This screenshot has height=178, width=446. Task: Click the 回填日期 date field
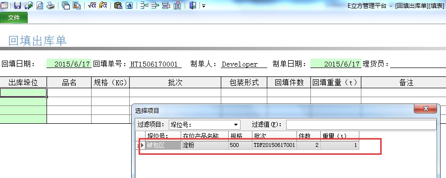[x=69, y=64]
